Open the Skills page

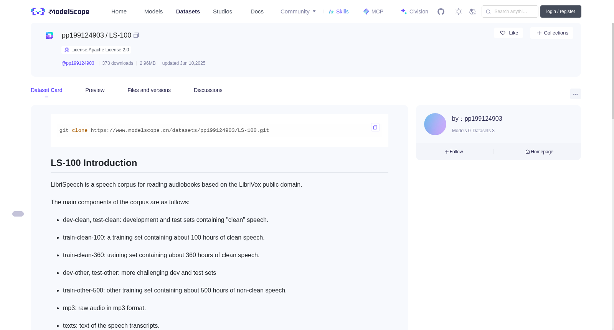click(x=339, y=11)
